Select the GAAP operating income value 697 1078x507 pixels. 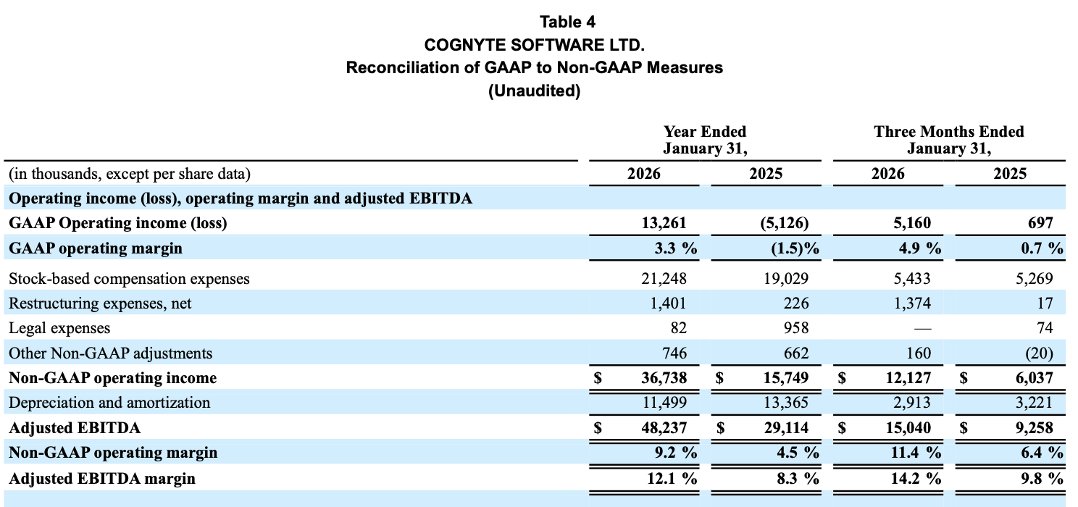point(1040,223)
